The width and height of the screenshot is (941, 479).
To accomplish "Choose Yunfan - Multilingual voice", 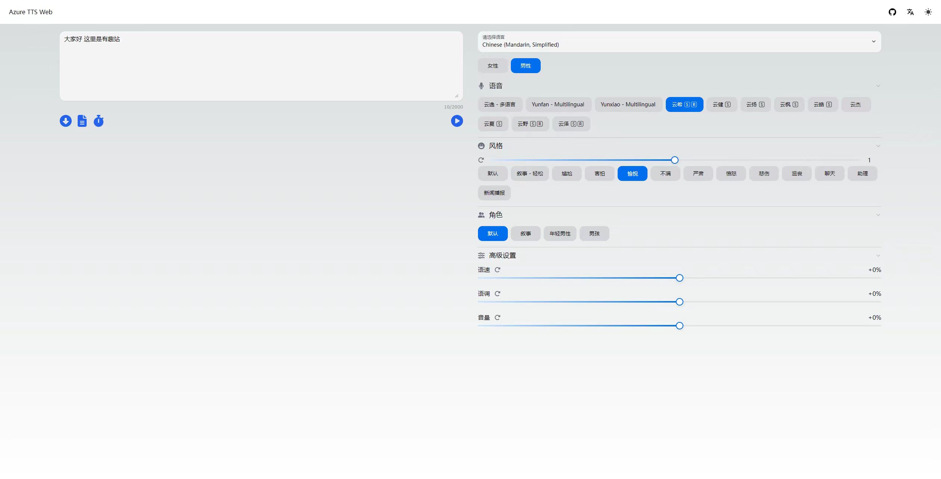I will [558, 104].
